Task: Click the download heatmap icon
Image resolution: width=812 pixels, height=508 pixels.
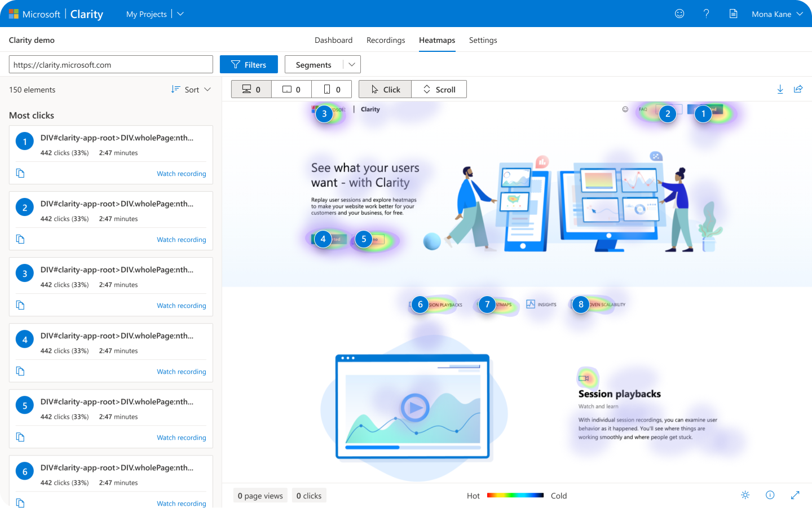Action: click(780, 89)
